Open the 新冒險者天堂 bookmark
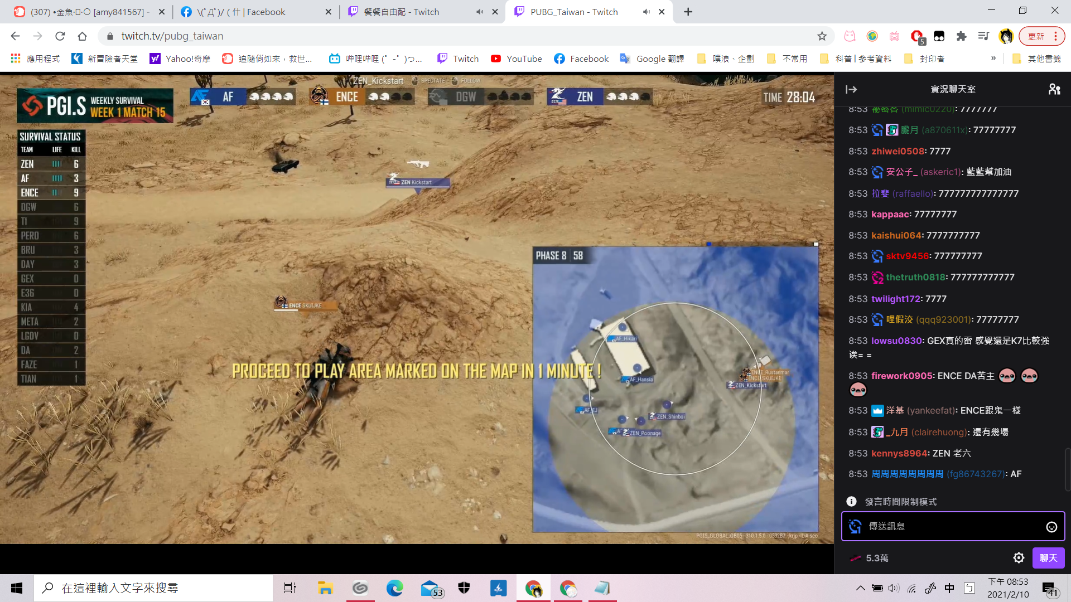Screen dimensions: 1071x602 [104, 59]
